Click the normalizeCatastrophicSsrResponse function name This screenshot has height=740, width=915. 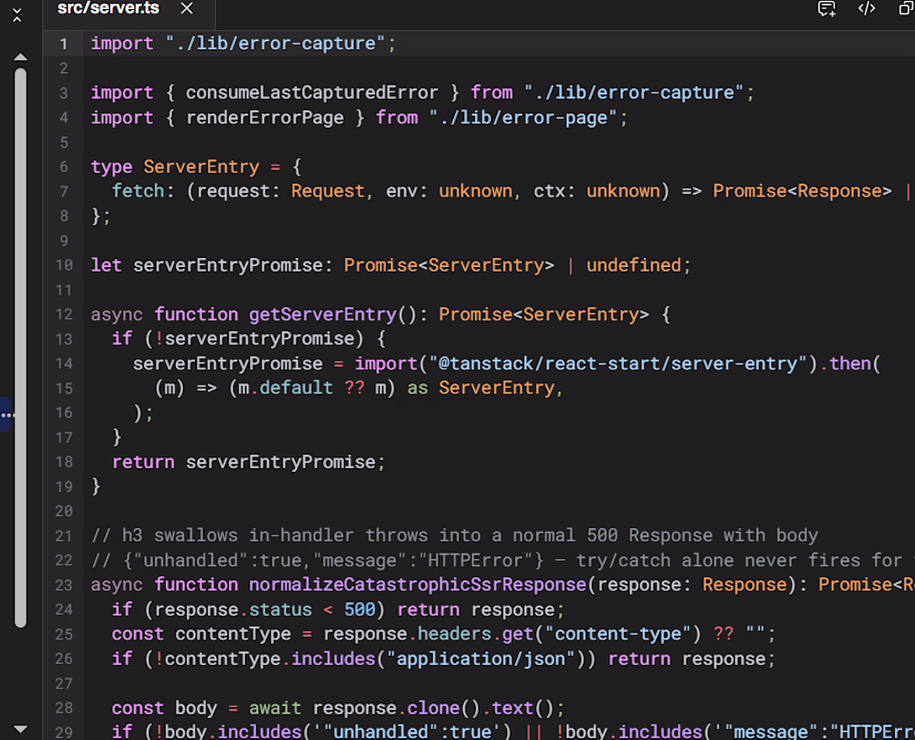[418, 584]
